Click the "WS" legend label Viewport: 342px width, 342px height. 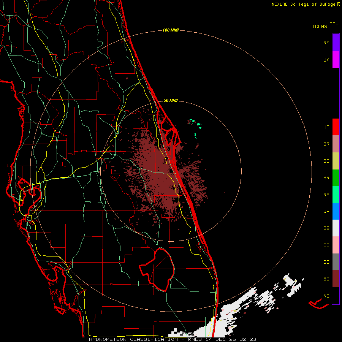pos(326,212)
